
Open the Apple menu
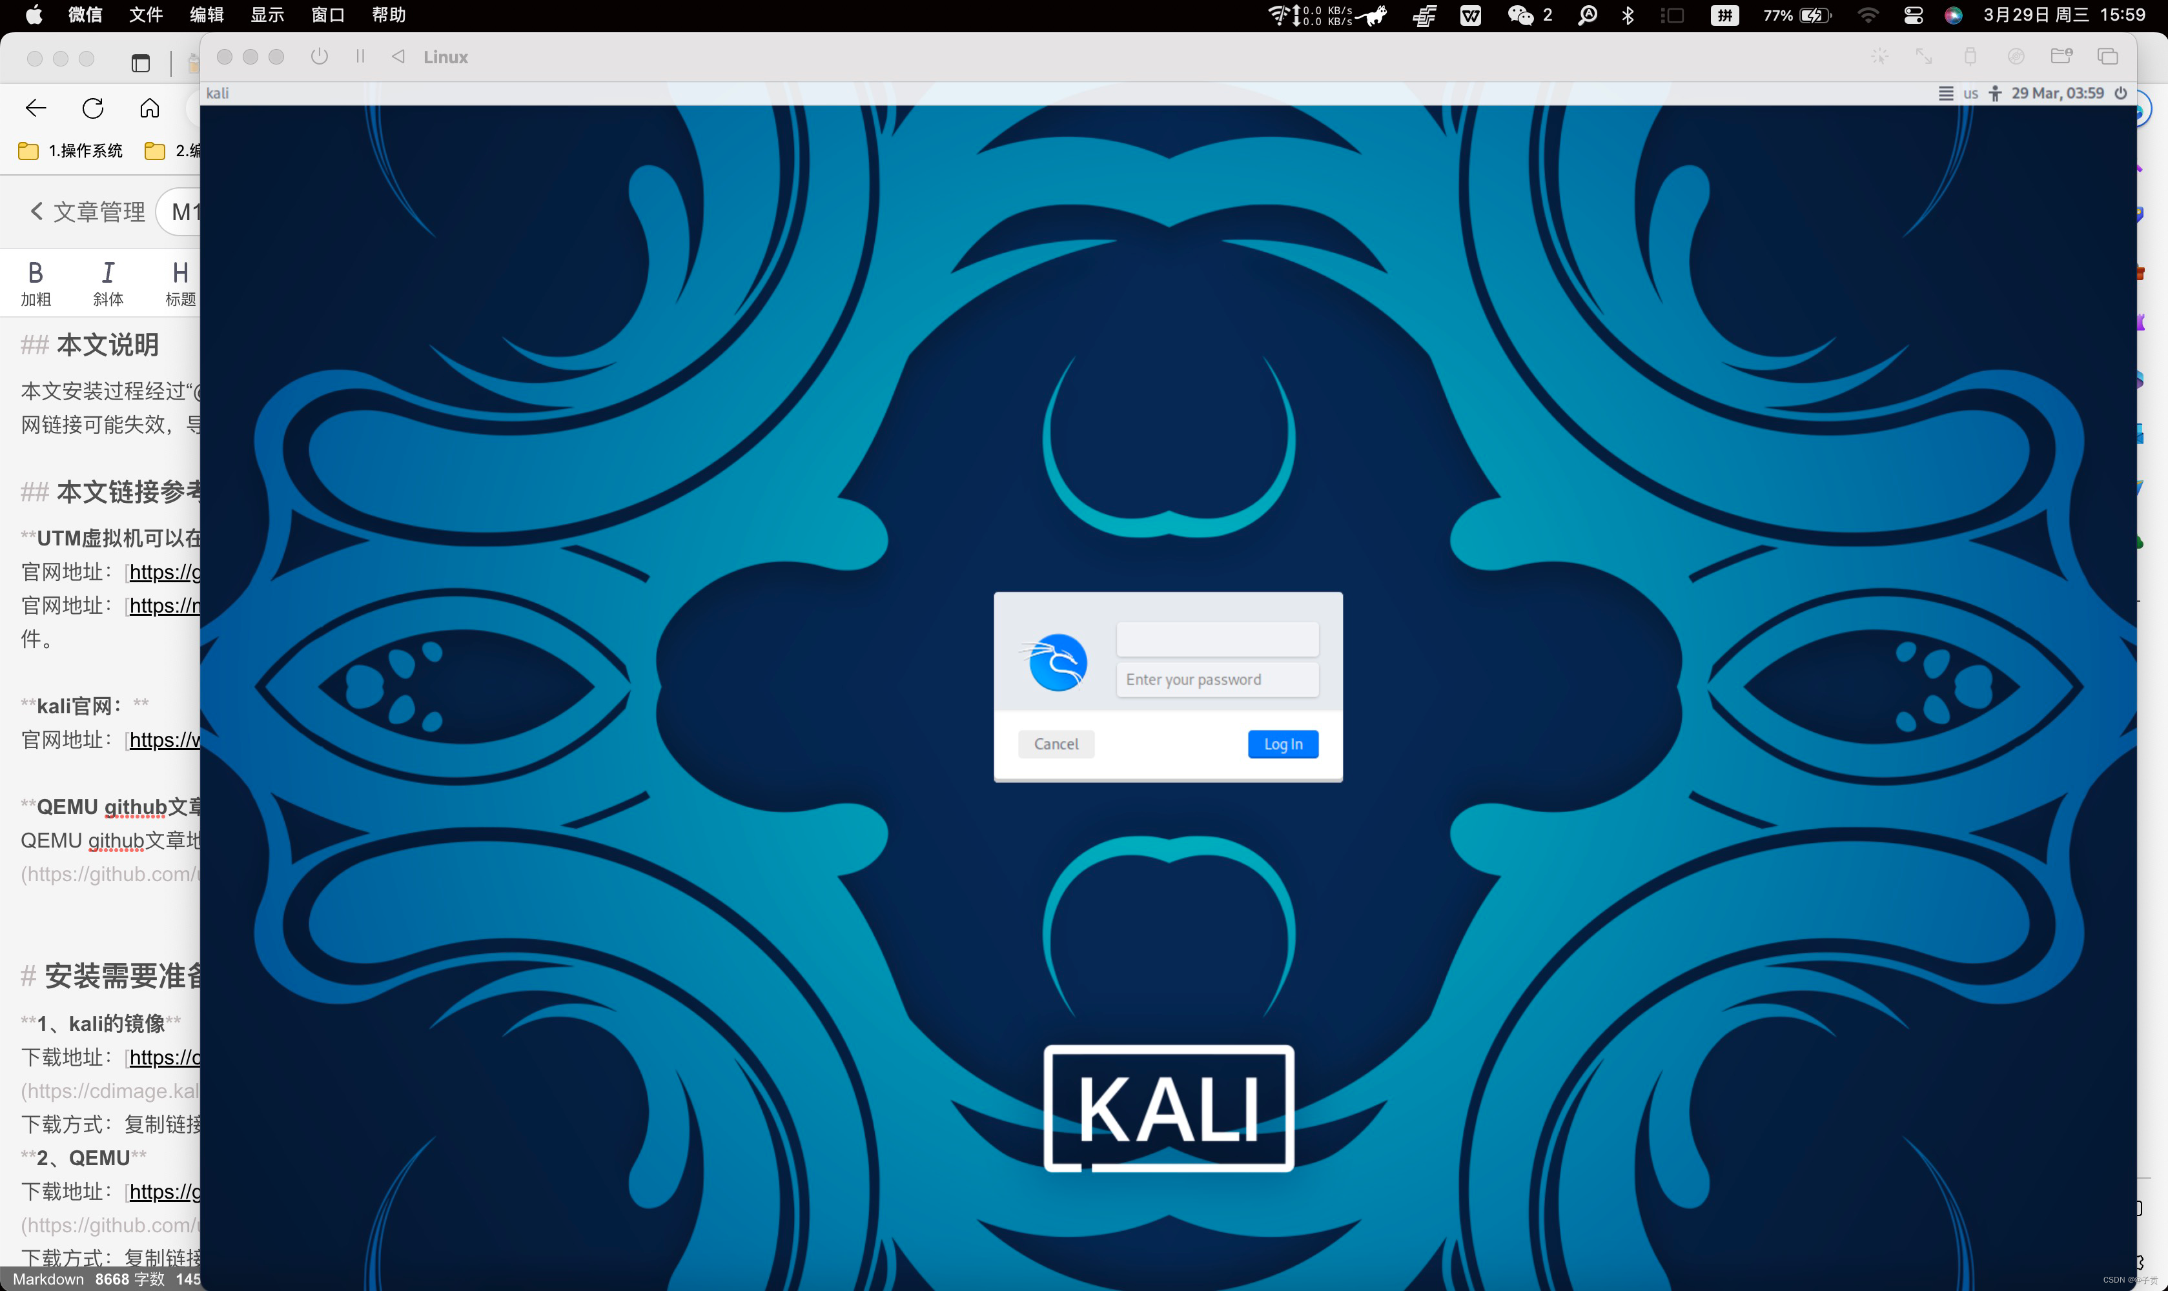pos(33,15)
